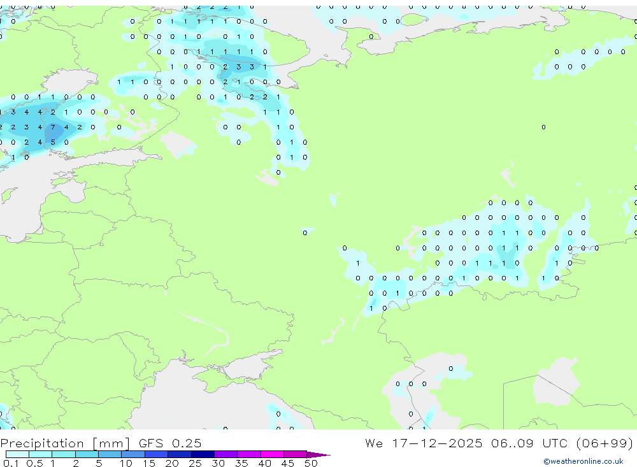Click the 30–35 mm violet legend box
This screenshot has width=637, height=467.
pos(226,454)
